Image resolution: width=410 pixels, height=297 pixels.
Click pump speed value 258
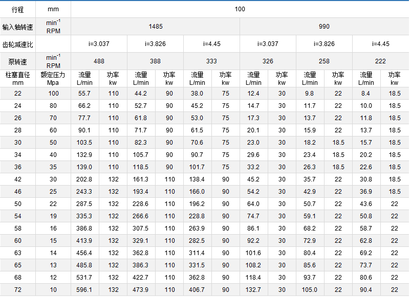tap(324, 61)
